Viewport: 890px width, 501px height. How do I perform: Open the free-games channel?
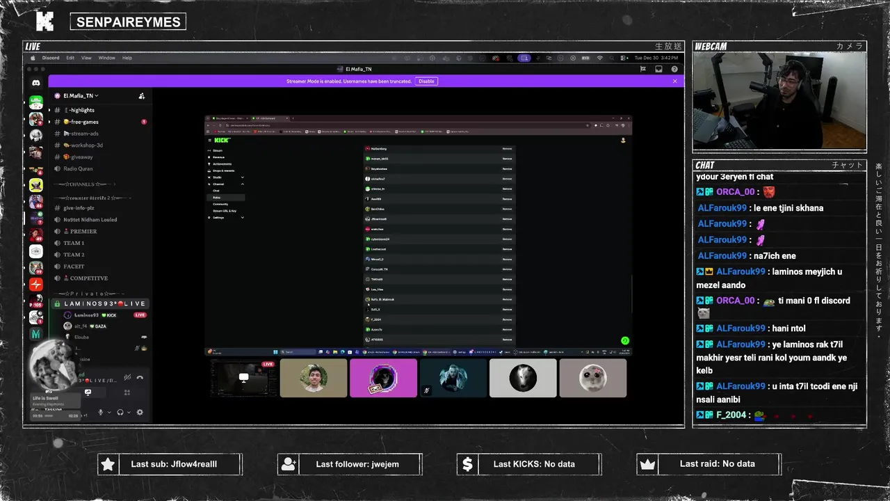(x=101, y=122)
